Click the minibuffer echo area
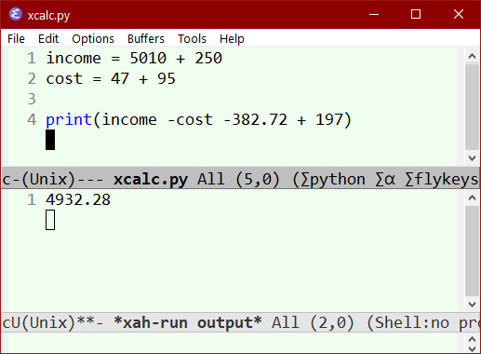Viewport: 481px width, 354px height. 233,343
